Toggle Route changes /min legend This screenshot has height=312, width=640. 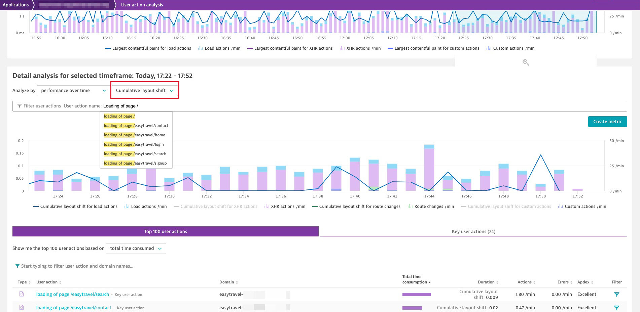tap(431, 207)
